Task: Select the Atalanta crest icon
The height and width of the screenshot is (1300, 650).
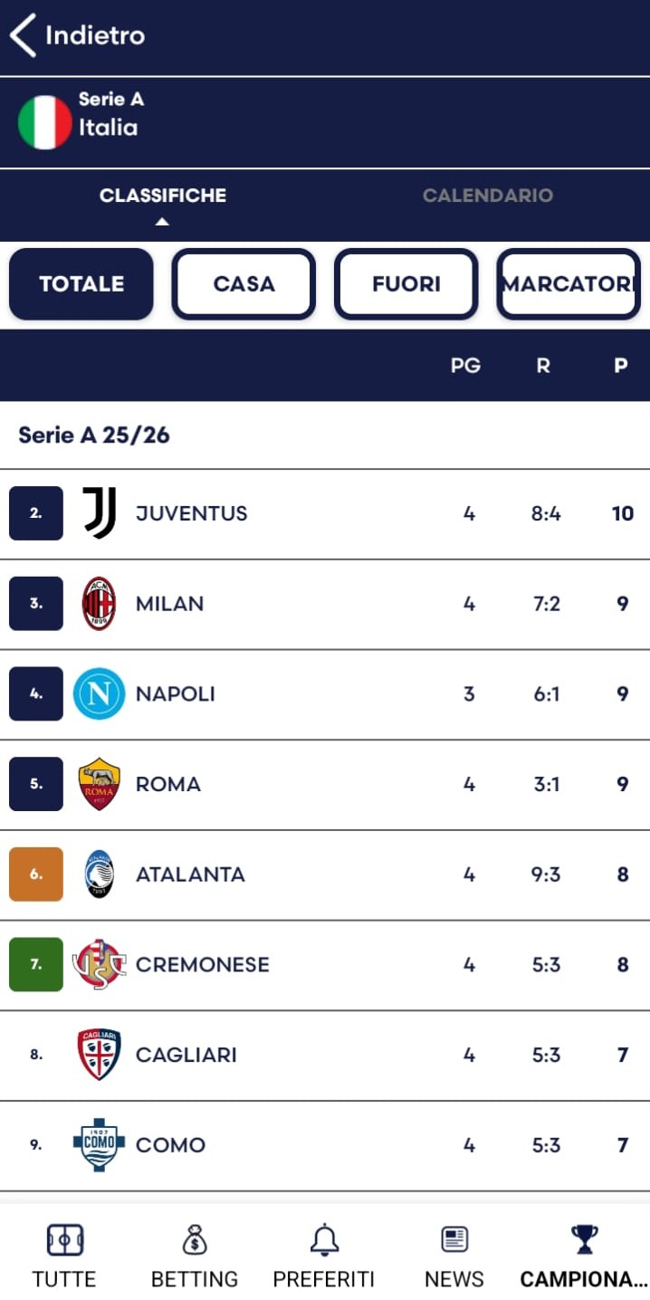Action: (x=99, y=874)
